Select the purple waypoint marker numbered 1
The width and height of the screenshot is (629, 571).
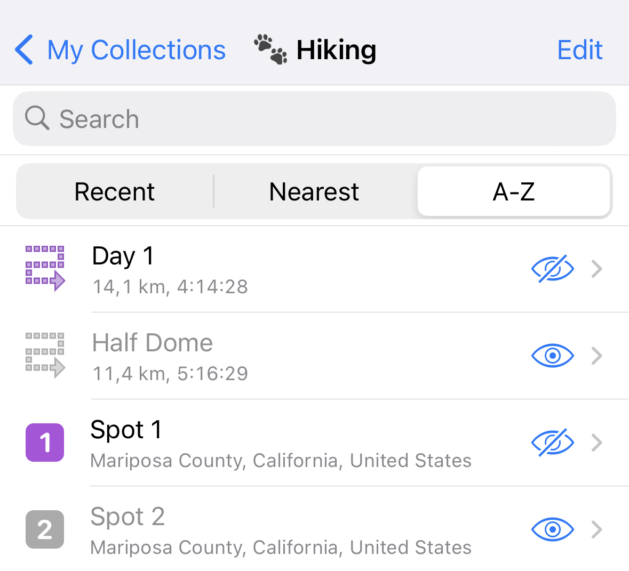click(45, 443)
